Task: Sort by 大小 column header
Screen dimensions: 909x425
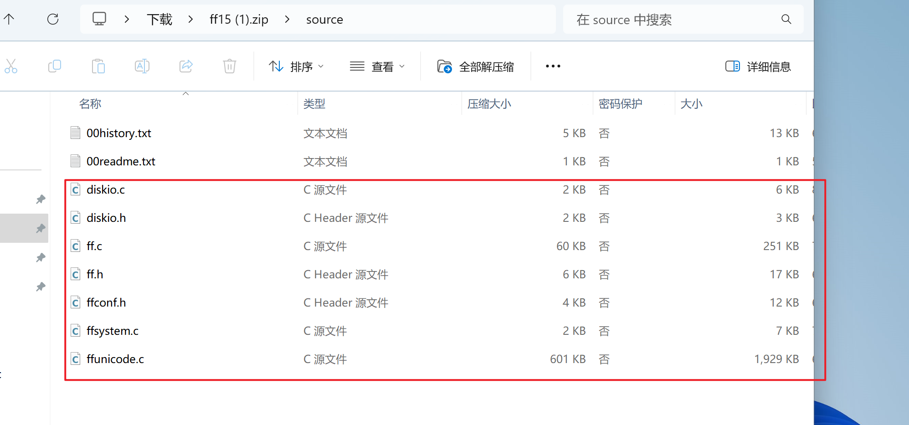Action: 691,104
